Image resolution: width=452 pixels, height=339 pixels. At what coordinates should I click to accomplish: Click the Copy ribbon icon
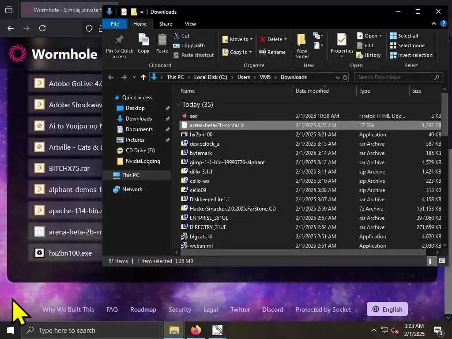coord(143,40)
